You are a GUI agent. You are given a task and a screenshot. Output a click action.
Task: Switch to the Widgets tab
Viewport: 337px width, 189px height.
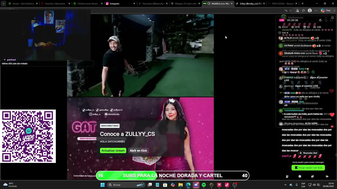tap(185, 4)
